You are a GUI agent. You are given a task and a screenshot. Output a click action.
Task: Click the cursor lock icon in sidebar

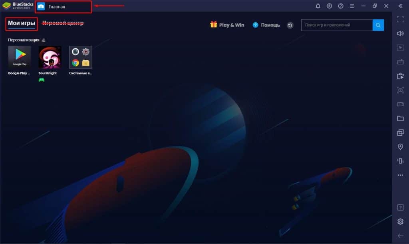400,47
